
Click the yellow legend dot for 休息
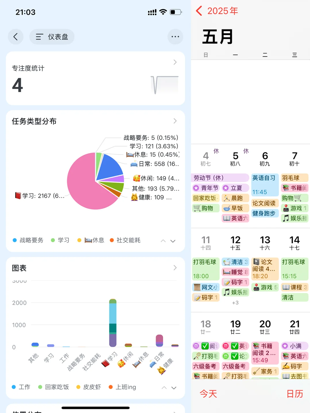click(x=80, y=240)
